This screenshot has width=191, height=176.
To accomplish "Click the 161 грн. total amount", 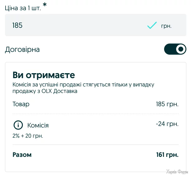I will pyautogui.click(x=167, y=155).
